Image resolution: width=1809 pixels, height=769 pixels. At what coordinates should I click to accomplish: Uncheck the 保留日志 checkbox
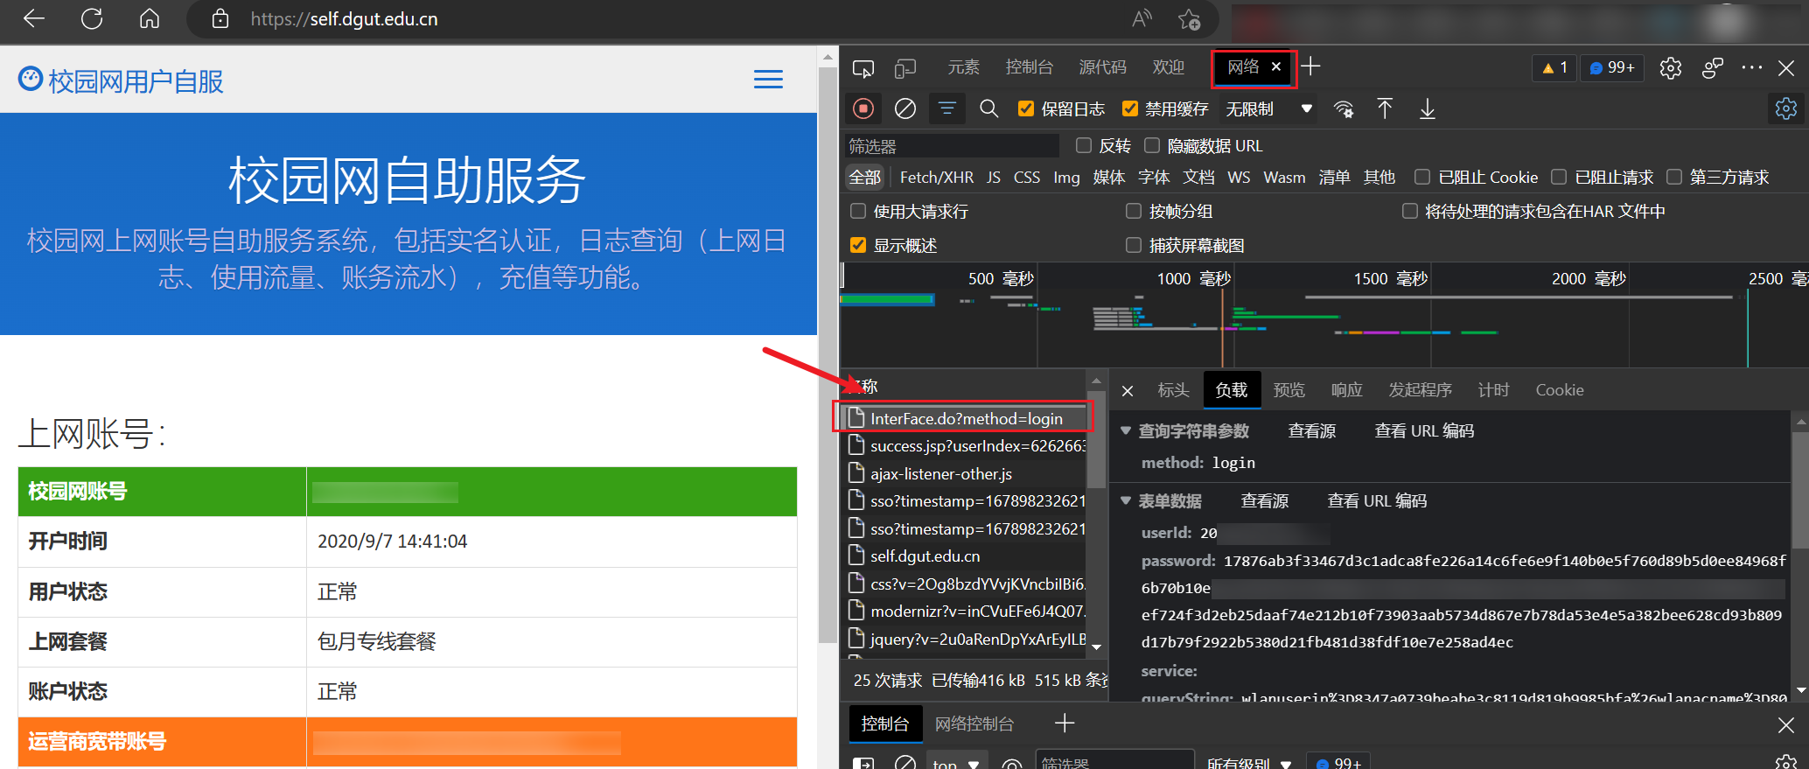pos(1026,108)
